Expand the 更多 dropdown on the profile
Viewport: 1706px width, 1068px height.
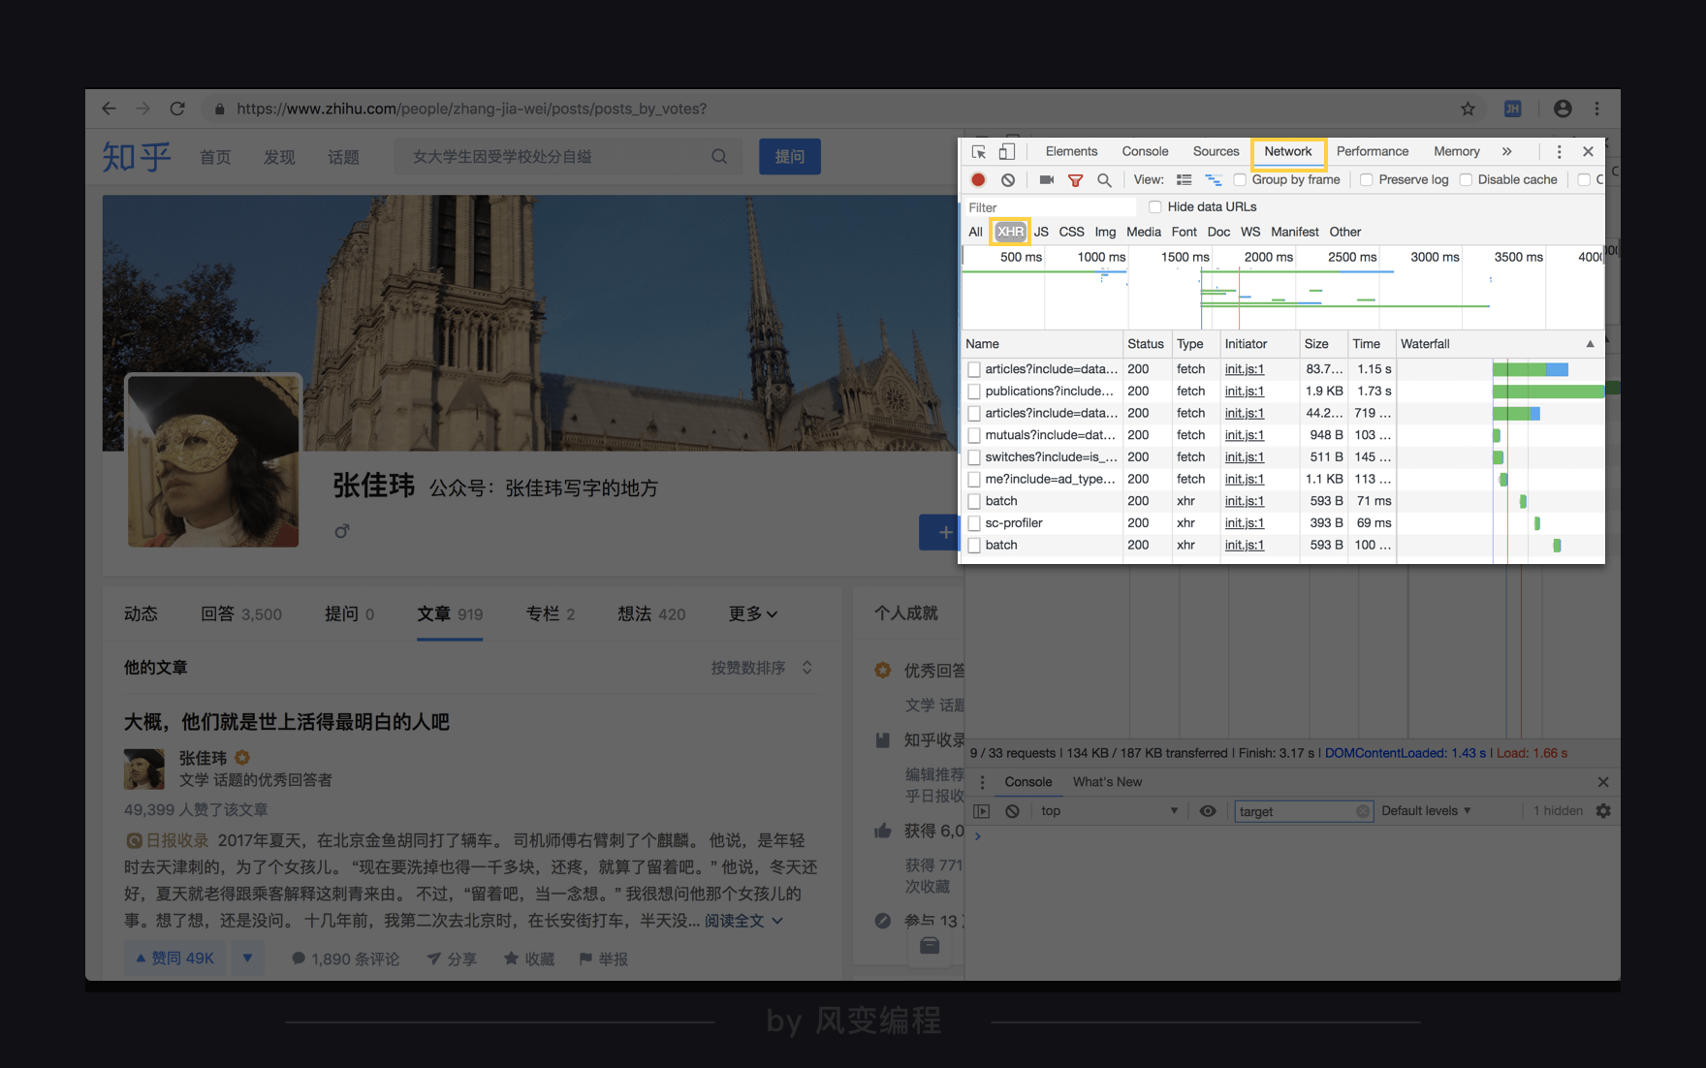pos(752,613)
